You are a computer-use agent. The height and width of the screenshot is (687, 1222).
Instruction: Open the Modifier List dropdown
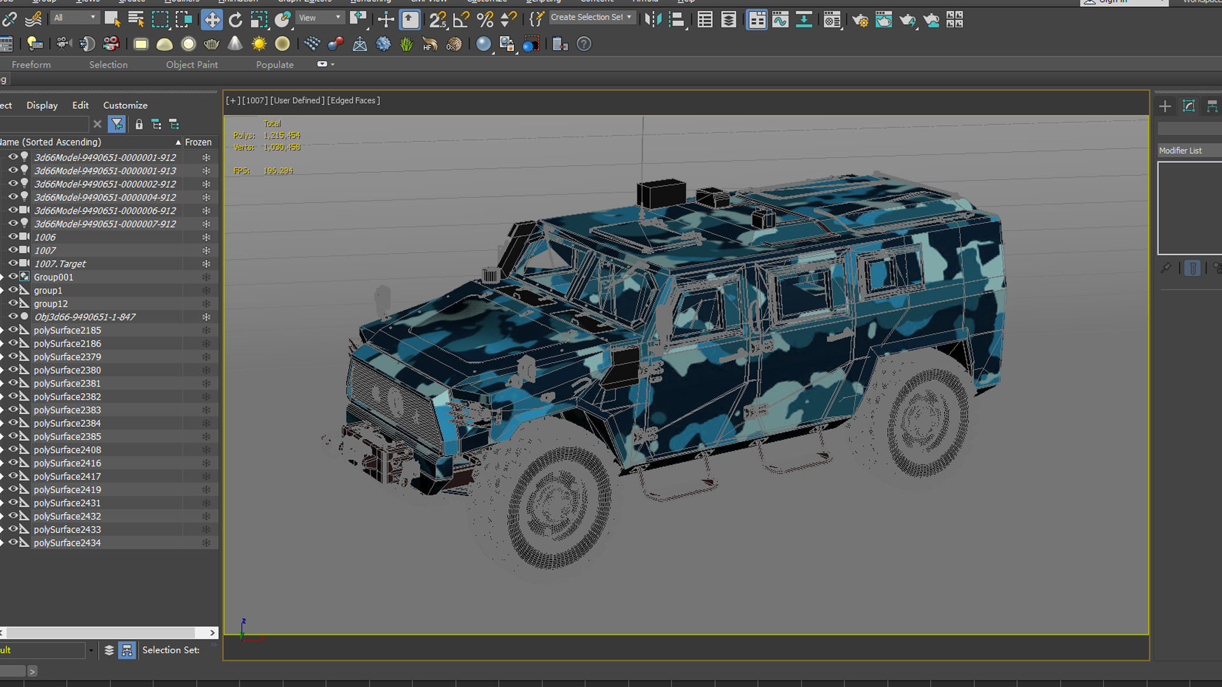click(1189, 150)
